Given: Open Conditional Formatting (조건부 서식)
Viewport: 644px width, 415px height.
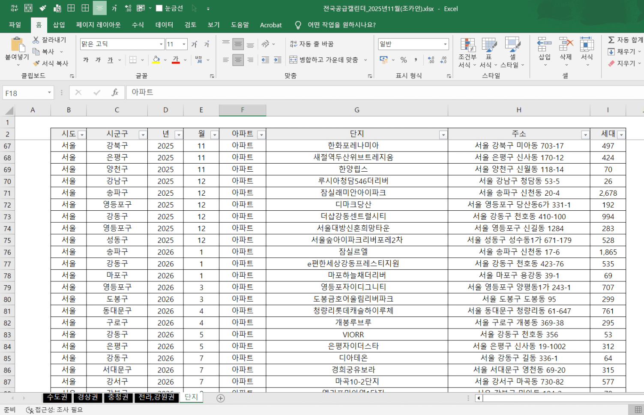Looking at the screenshot, I should 467,52.
